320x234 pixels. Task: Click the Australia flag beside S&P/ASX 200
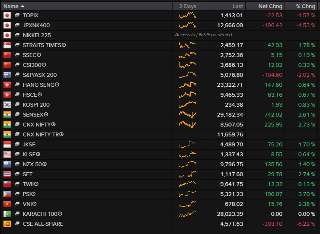tap(7, 75)
